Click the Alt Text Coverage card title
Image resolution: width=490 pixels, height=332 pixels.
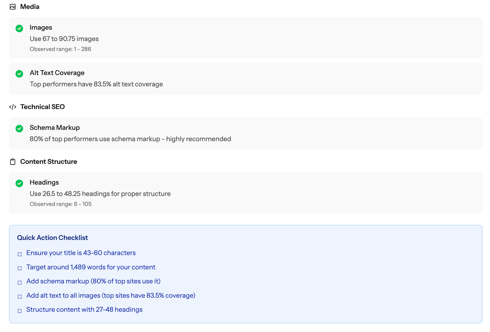click(57, 73)
